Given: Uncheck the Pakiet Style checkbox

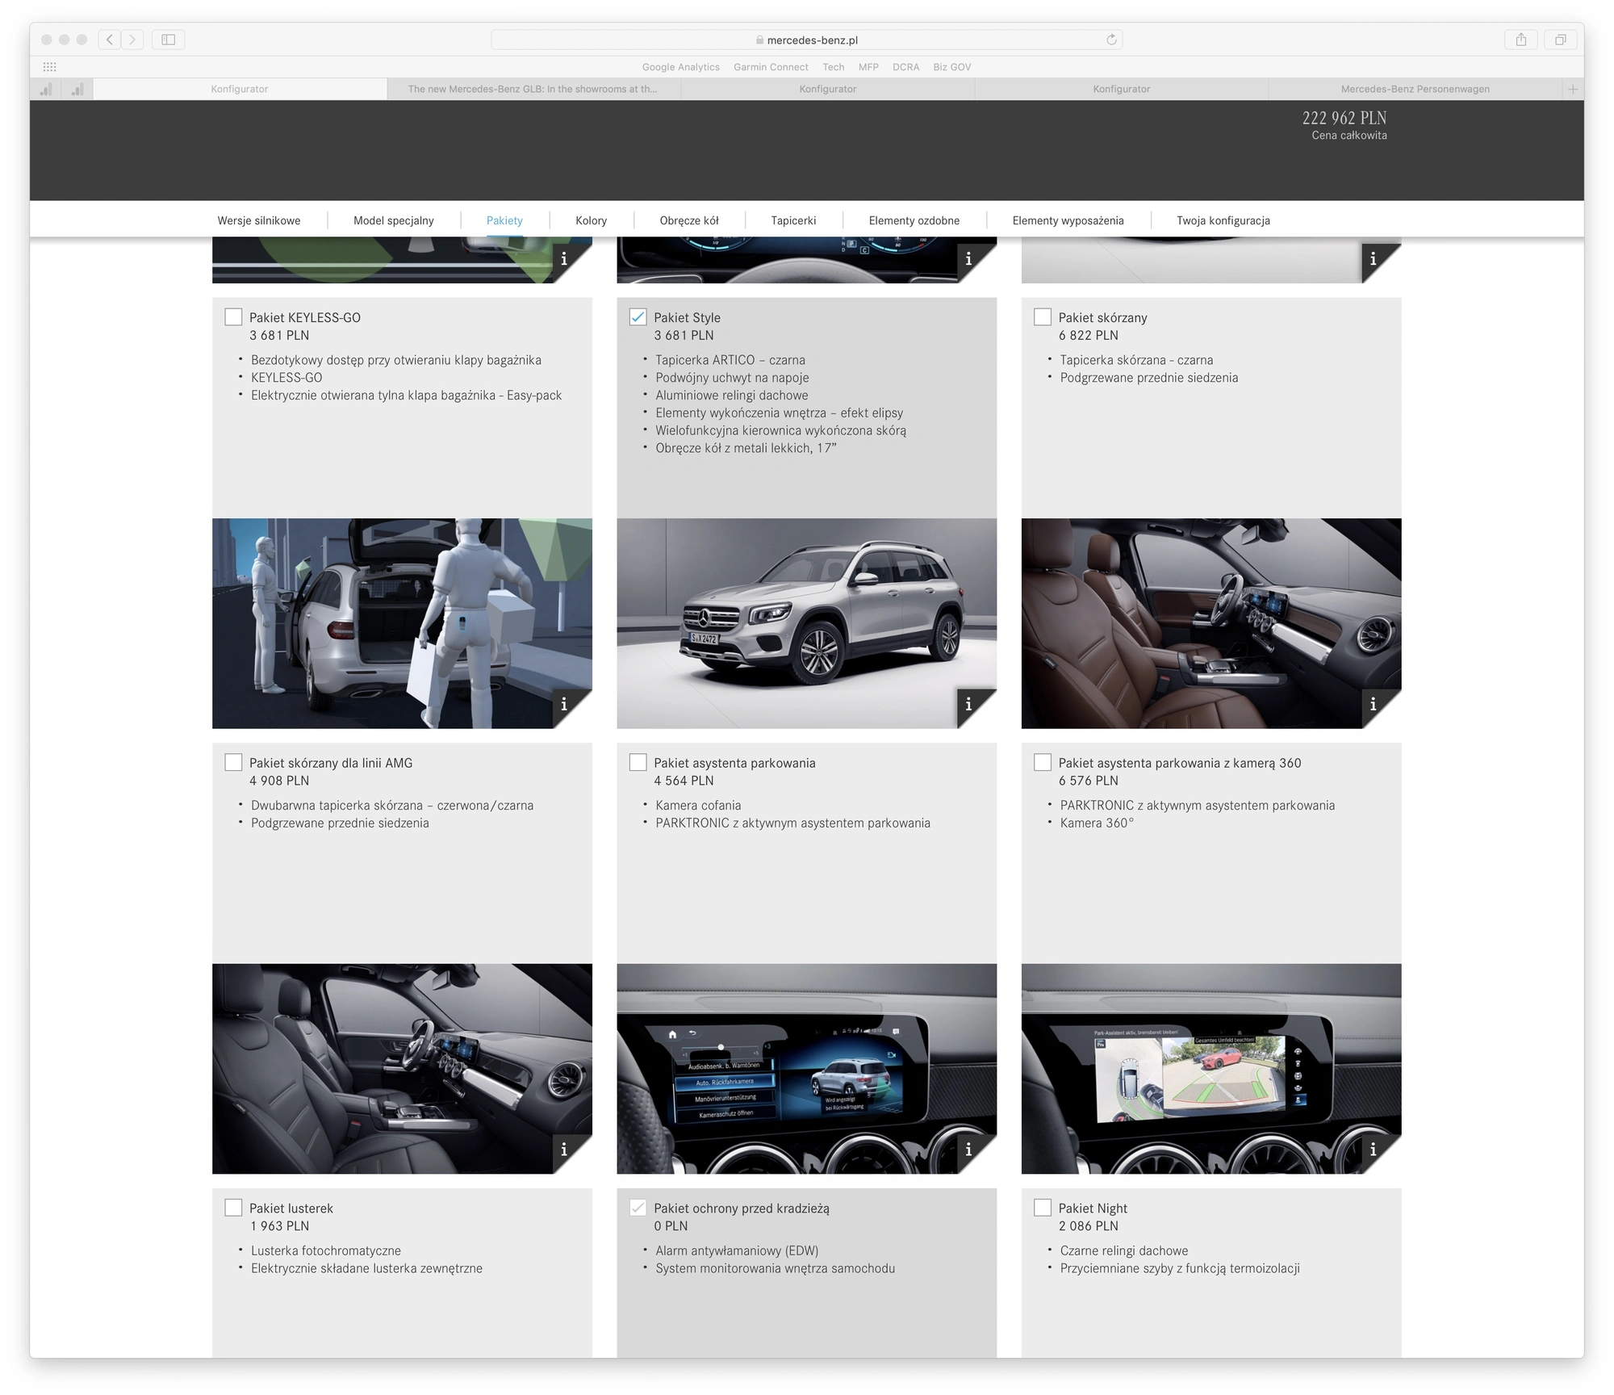Looking at the screenshot, I should (x=638, y=316).
